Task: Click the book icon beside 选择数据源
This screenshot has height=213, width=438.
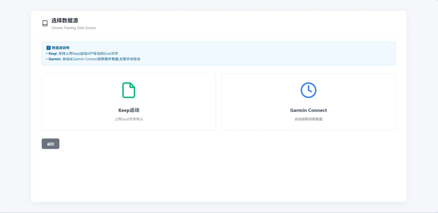Action: pos(45,23)
